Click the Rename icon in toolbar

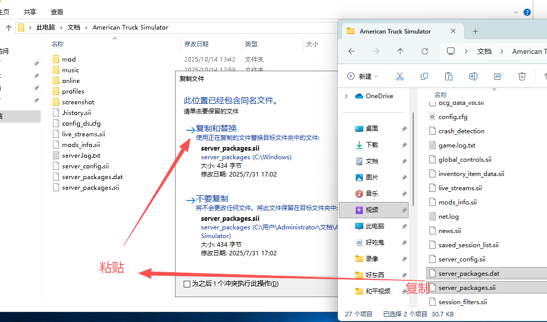click(x=473, y=76)
